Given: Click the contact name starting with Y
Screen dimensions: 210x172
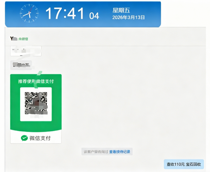Looking at the screenshot, I should [14, 39].
